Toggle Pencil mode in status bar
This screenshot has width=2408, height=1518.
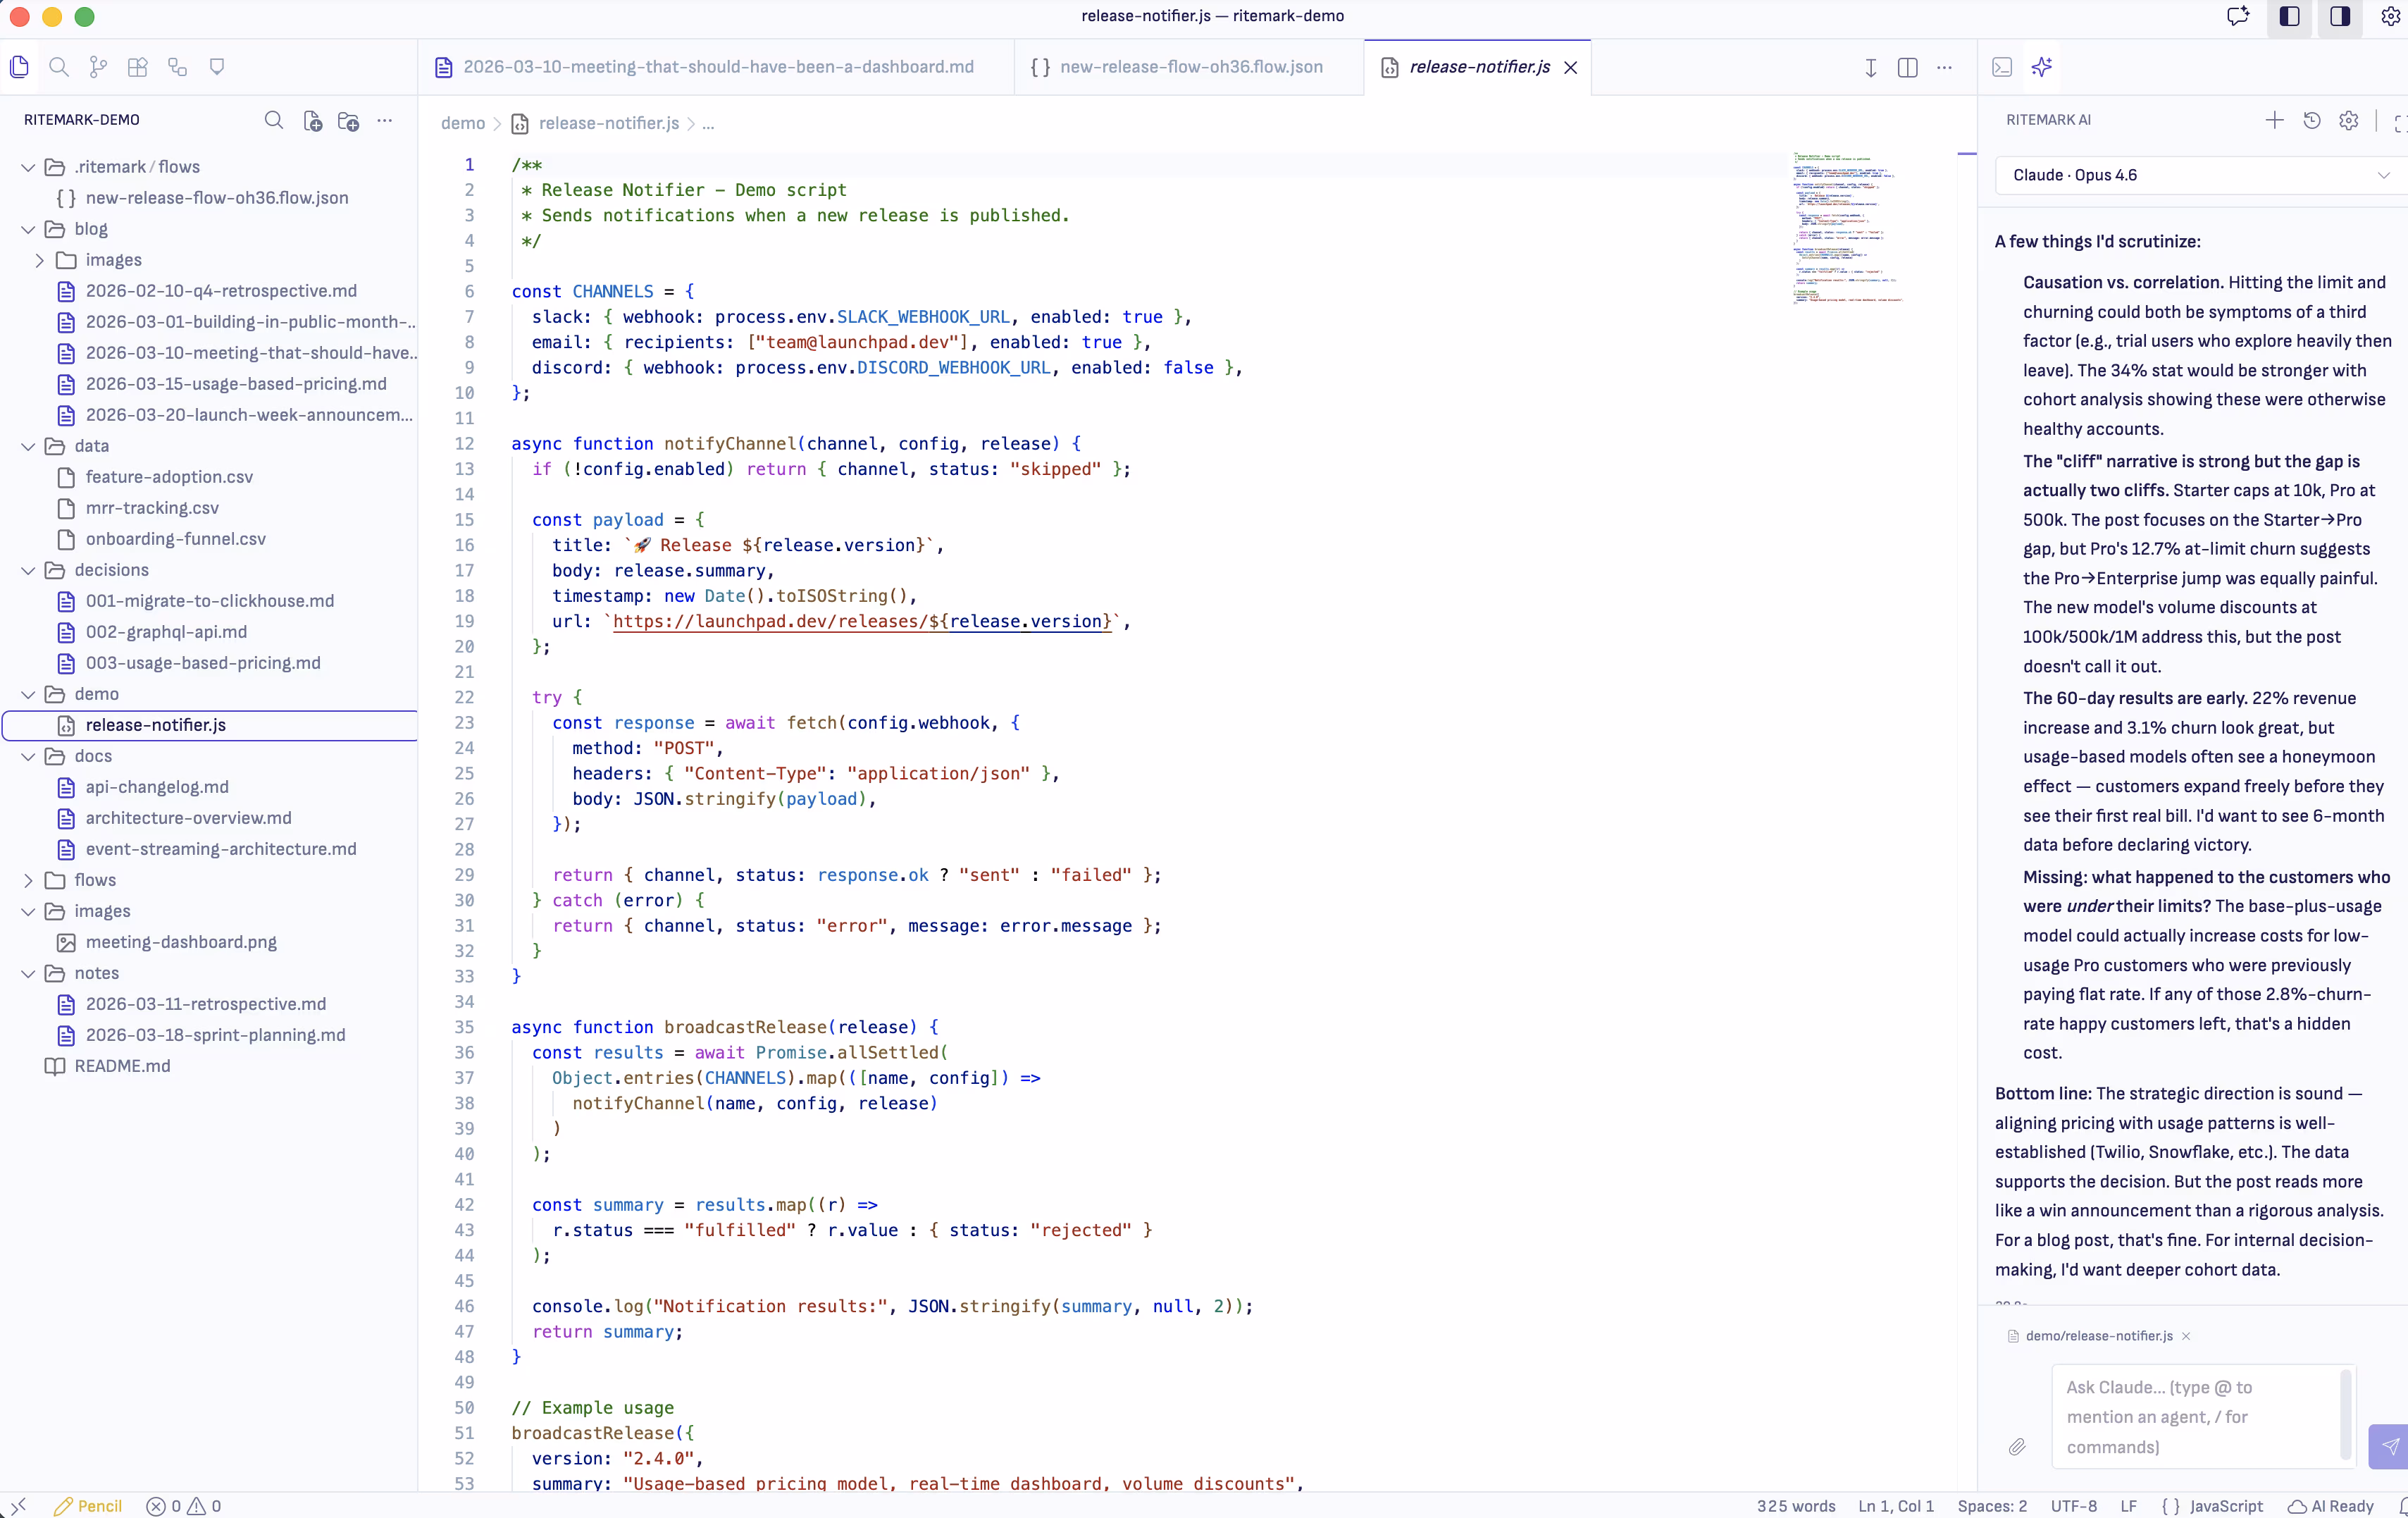point(88,1506)
